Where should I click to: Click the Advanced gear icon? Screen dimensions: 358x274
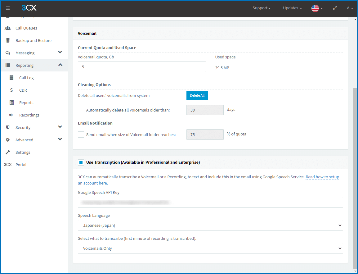8,140
